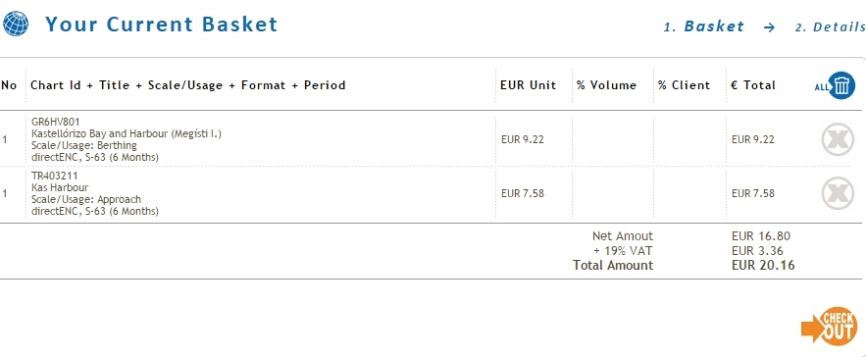
Task: Click the 'No' column header
Action: [9, 85]
